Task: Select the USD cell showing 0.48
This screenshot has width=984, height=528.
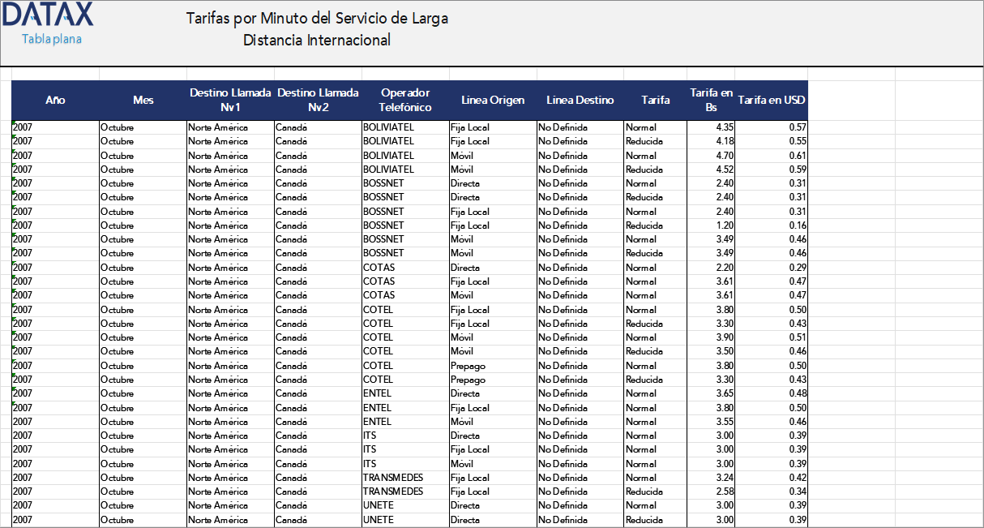Action: tap(772, 393)
